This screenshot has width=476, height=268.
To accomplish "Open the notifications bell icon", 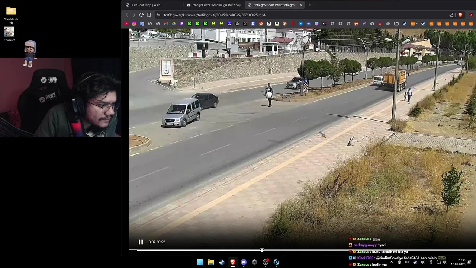I will pyautogui.click(x=469, y=262).
